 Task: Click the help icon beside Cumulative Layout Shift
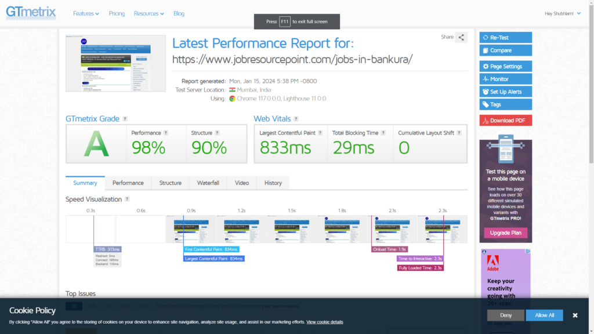tap(459, 133)
